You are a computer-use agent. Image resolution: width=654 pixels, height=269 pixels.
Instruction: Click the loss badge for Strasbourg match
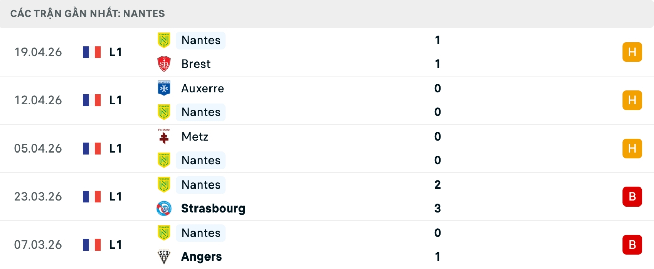pyautogui.click(x=632, y=197)
